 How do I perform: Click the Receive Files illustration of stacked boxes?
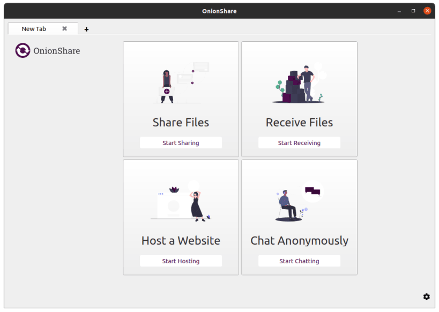[x=299, y=83]
